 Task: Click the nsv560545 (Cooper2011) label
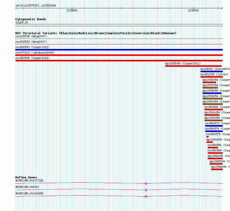coord(33,58)
